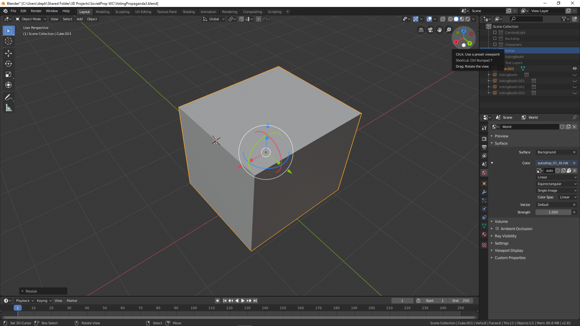The height and width of the screenshot is (326, 580).
Task: Select the Rotate tool in the toolbar
Action: tap(8, 64)
